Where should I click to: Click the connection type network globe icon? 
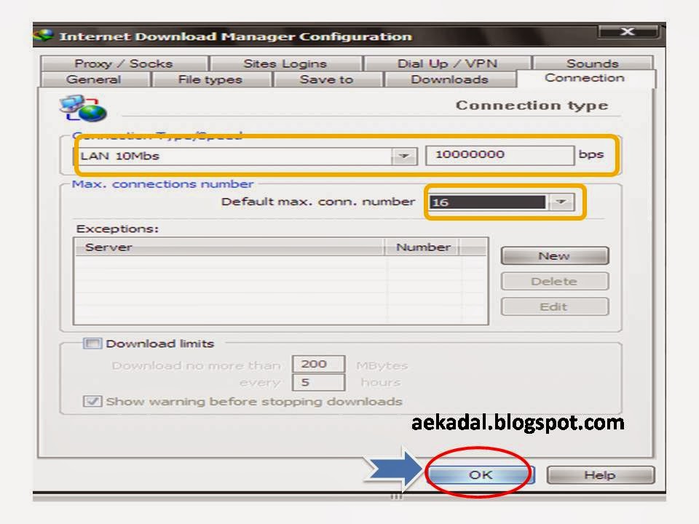pos(83,108)
